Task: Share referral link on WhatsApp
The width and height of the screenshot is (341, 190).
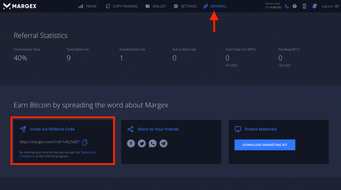Action: coord(152,143)
